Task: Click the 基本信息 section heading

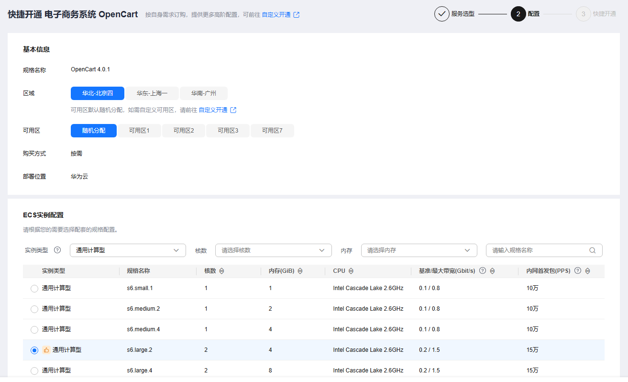Action: tap(36, 49)
